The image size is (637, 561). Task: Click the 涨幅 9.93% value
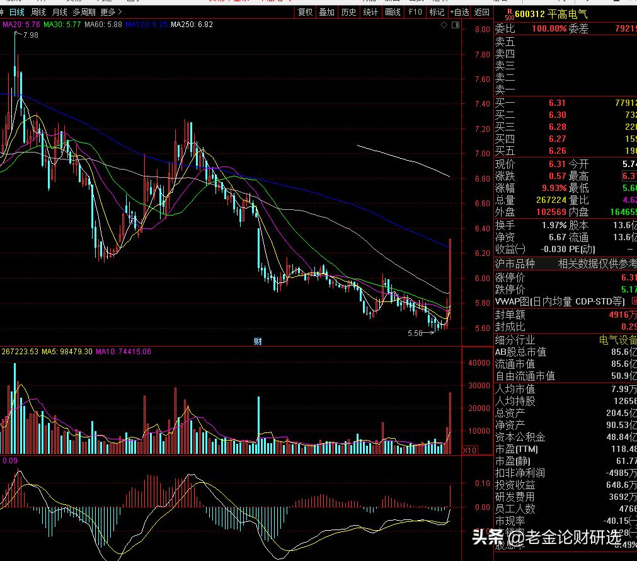[554, 188]
